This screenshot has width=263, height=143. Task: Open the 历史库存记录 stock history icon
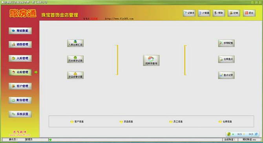pos(75,59)
